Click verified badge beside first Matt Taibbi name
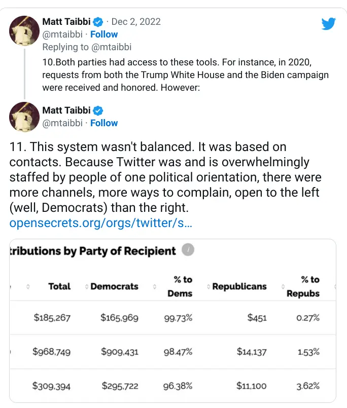 [x=98, y=22]
